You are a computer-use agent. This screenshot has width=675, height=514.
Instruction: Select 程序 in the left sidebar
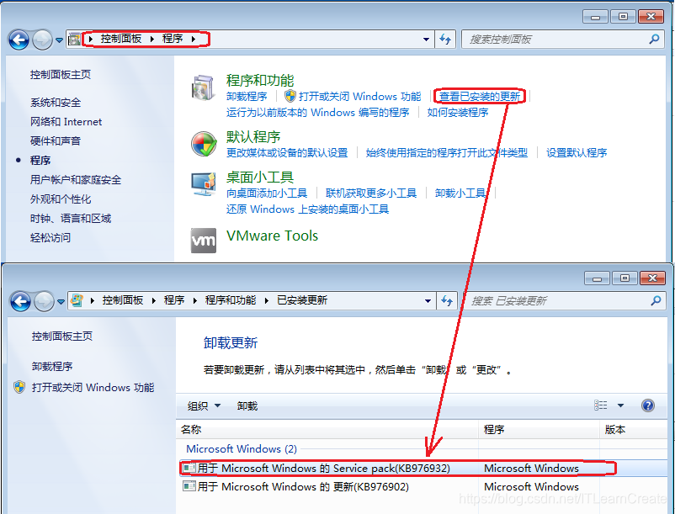point(40,161)
